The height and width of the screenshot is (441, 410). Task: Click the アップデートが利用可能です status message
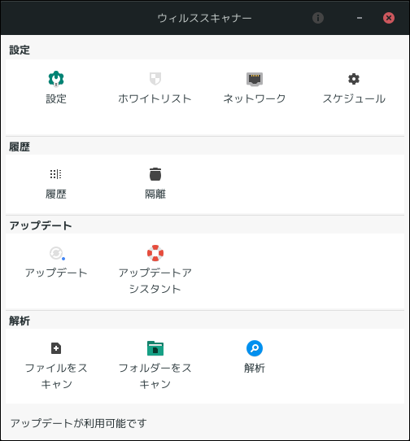click(x=78, y=423)
